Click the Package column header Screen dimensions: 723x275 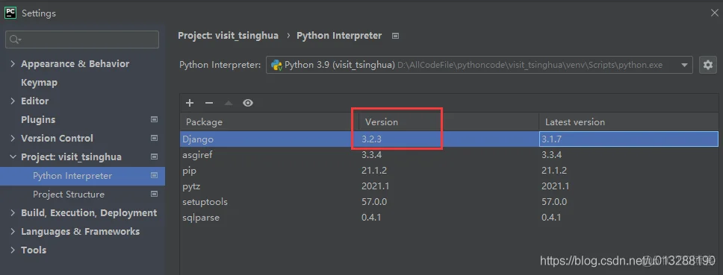coord(270,122)
